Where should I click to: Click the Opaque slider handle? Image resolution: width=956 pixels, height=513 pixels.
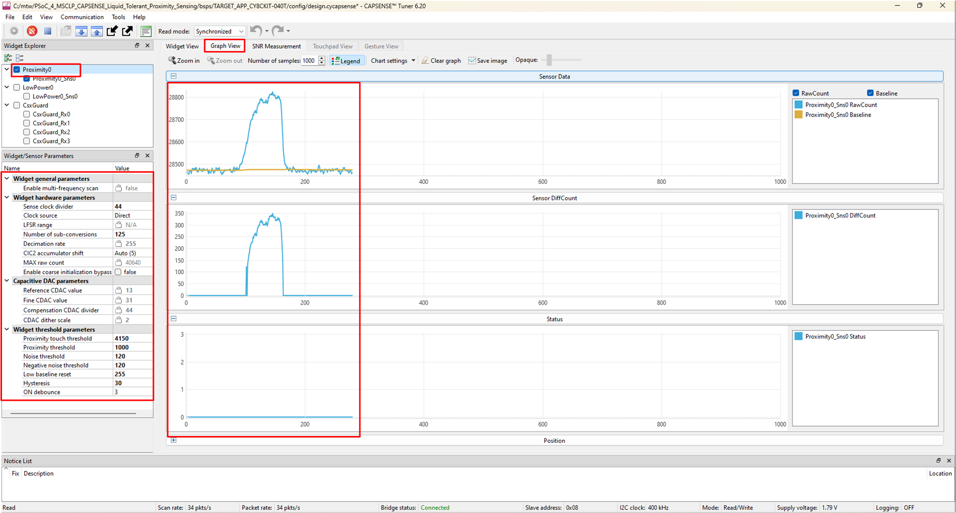click(549, 60)
